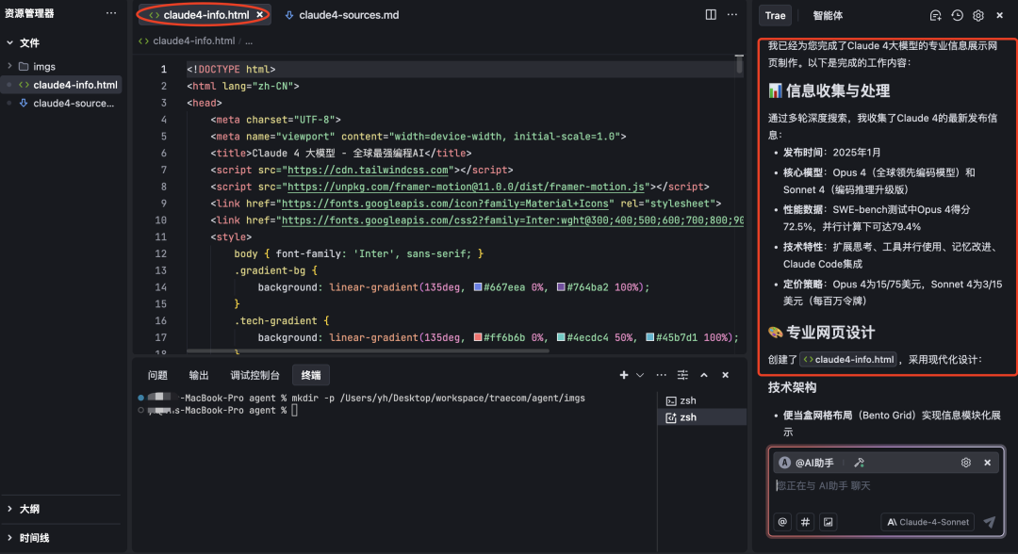Open Inter font css2 link

[x=513, y=220]
